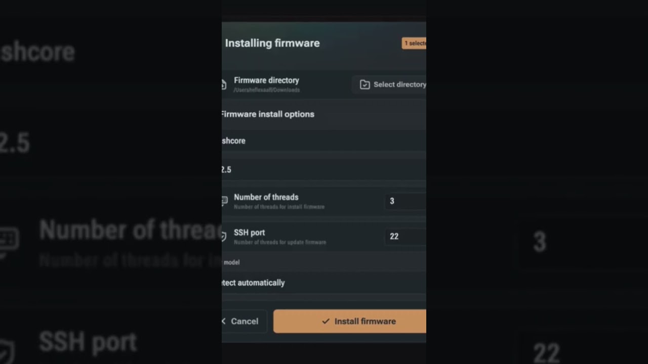The height and width of the screenshot is (364, 648).
Task: Start the install with Install firmware
Action: click(350, 321)
